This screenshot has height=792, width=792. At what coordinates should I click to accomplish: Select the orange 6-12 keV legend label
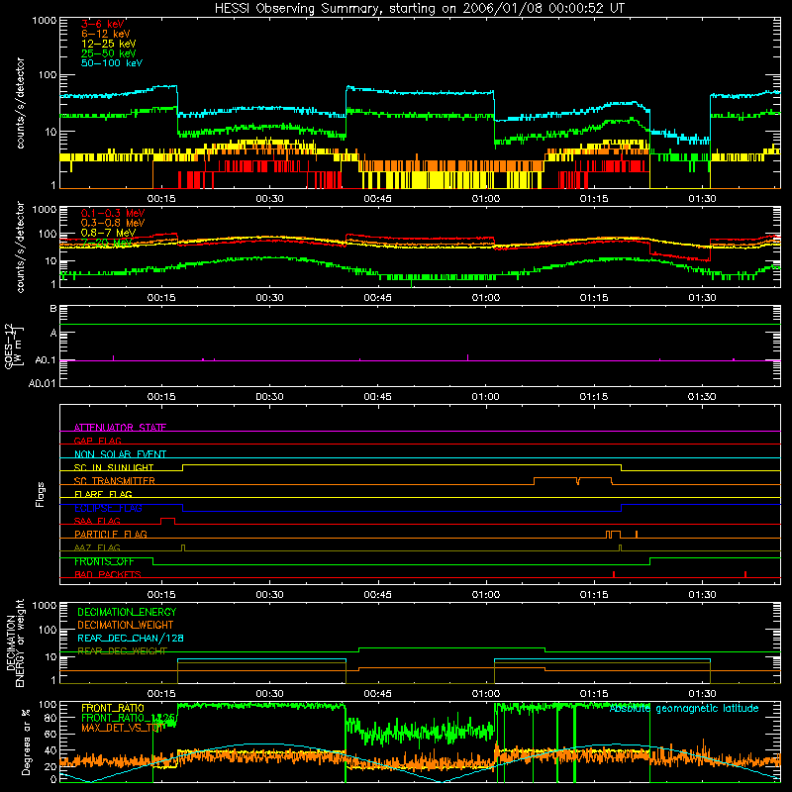click(x=106, y=34)
